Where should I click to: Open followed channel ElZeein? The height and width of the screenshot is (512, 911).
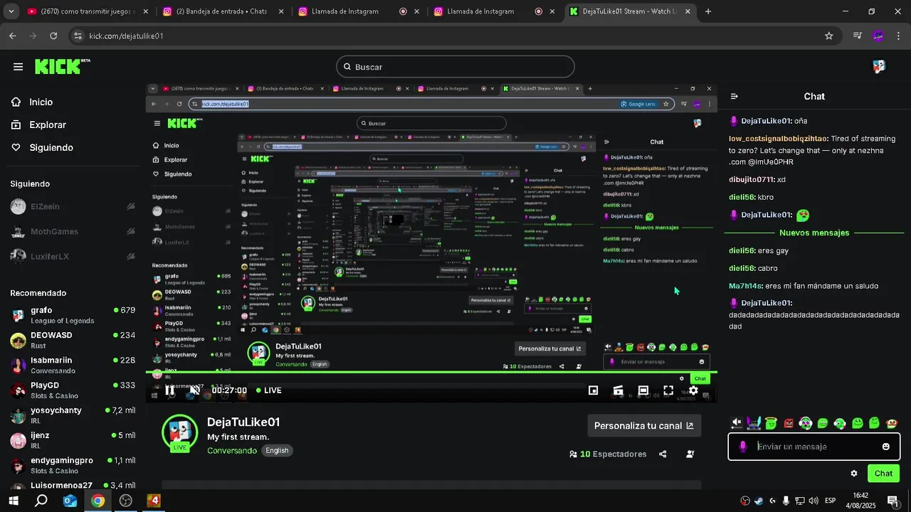71,206
